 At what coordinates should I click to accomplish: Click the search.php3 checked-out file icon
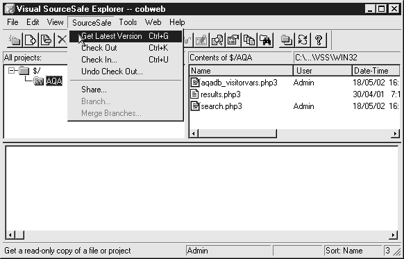(195, 106)
